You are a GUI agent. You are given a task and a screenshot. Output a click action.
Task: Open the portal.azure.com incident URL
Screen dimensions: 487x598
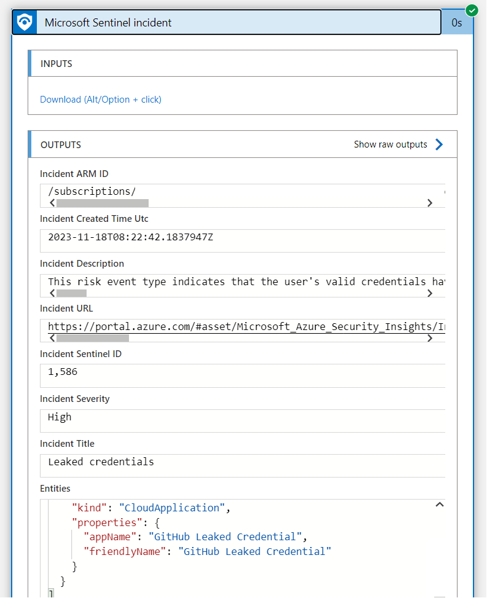point(246,326)
